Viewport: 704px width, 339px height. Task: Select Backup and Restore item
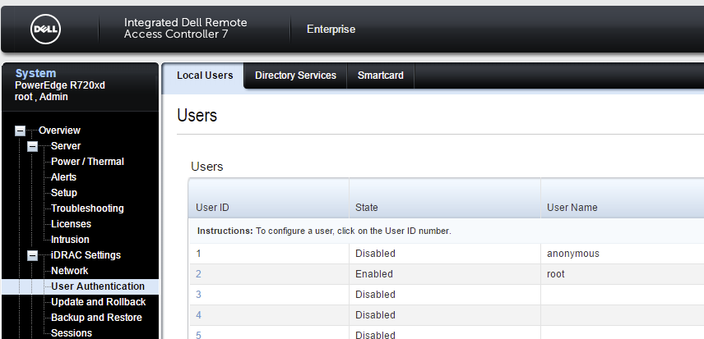tap(96, 318)
